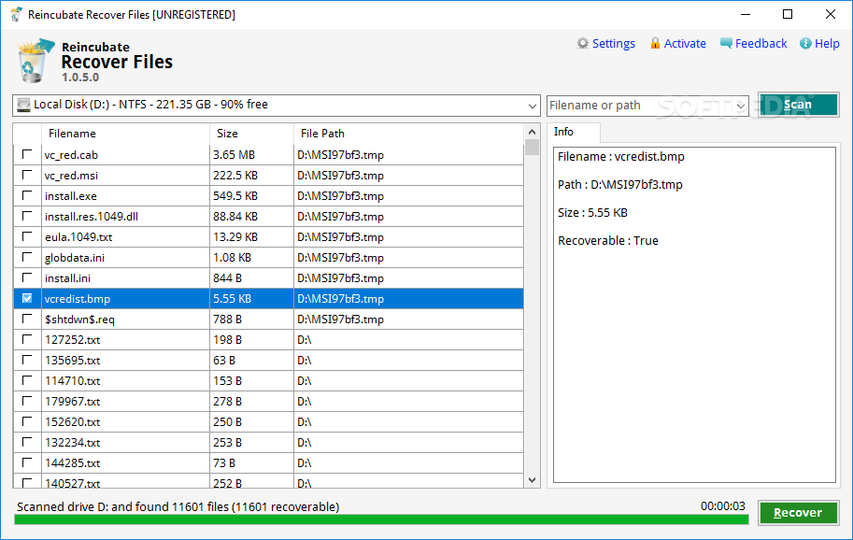Screen dimensions: 853x540
Task: Check the $shtdwn$.req checkbox
Action: pos(27,320)
